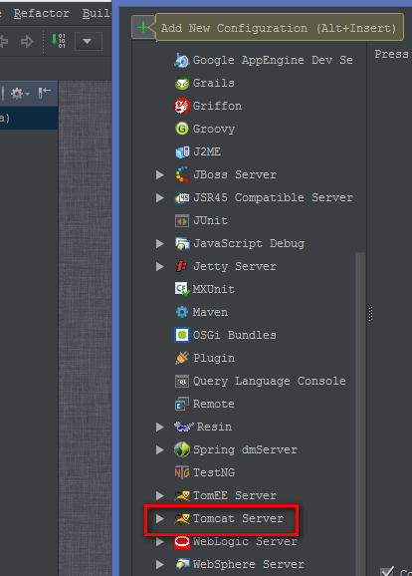Click the Query Language Console label

[x=270, y=382]
